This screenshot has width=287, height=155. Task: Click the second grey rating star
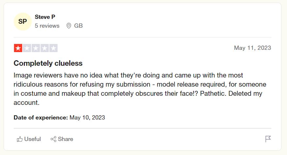pos(27,48)
